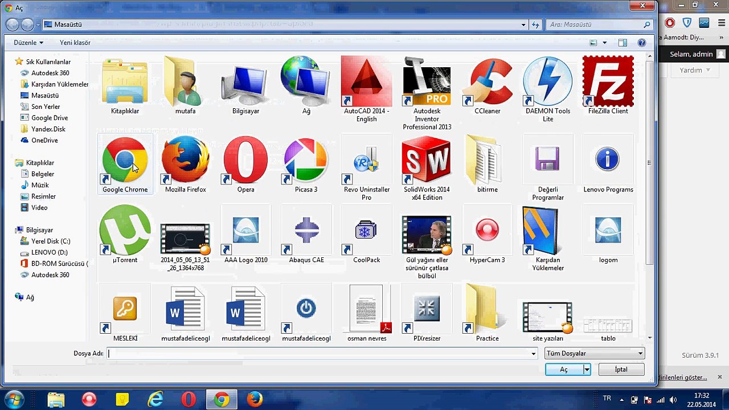Expand the address bar history dropdown
This screenshot has height=410, width=729.
(523, 24)
